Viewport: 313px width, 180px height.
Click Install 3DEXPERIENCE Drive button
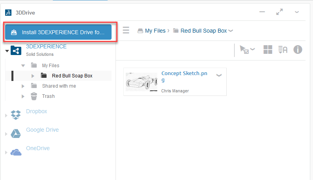[x=58, y=32]
